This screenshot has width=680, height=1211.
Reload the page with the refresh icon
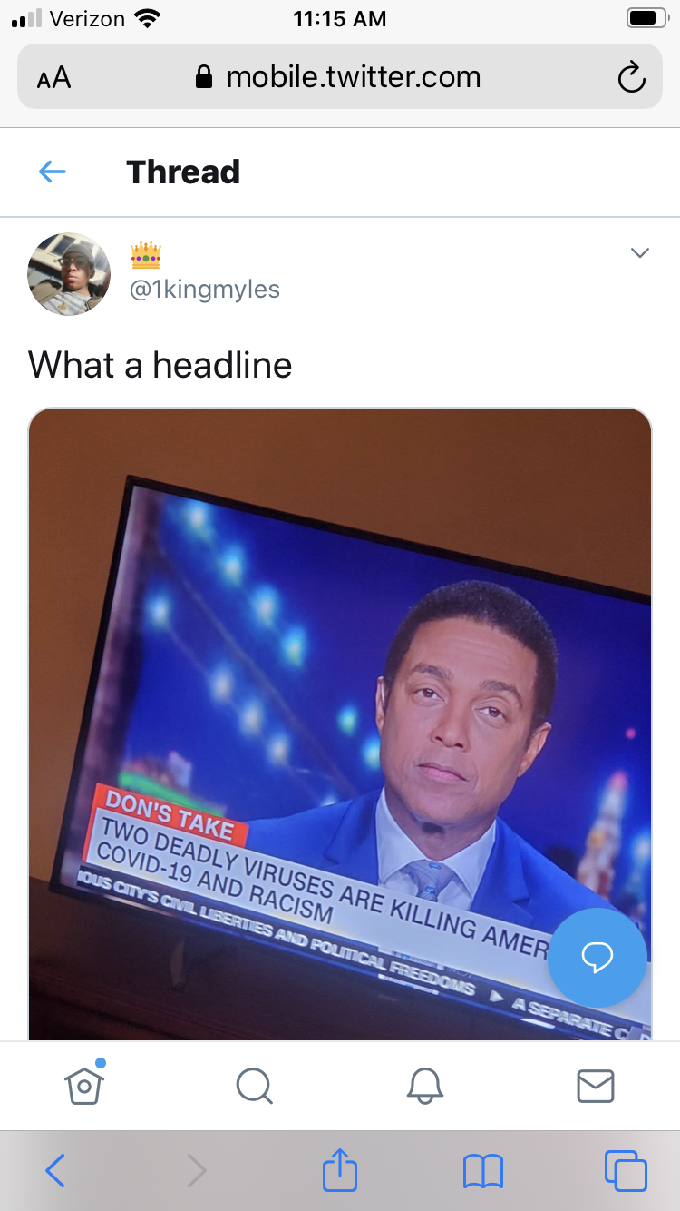[631, 77]
